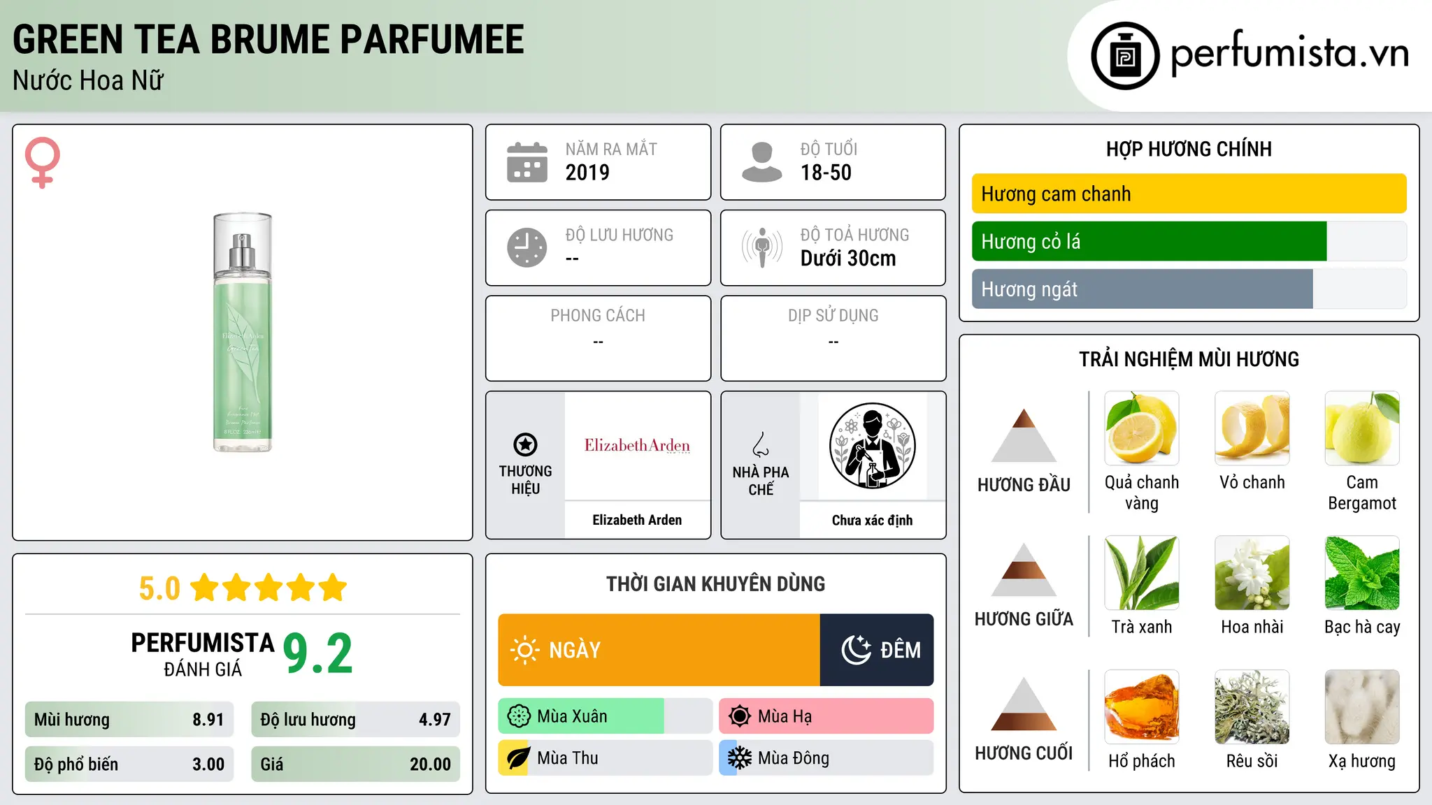Click the sun icon for Mùa Hạ
The height and width of the screenshot is (805, 1432).
pyautogui.click(x=740, y=716)
